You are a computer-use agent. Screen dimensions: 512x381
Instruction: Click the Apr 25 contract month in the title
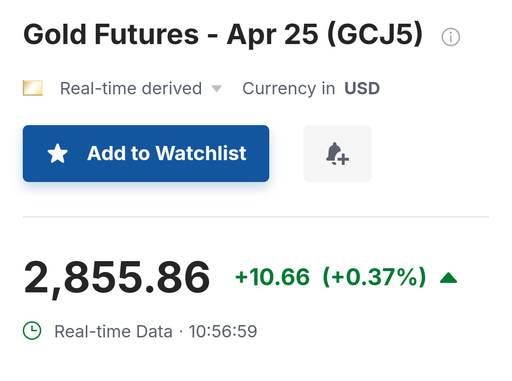click(x=272, y=35)
